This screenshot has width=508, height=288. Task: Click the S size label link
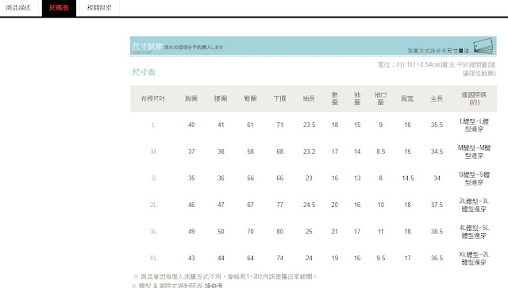coord(153,179)
